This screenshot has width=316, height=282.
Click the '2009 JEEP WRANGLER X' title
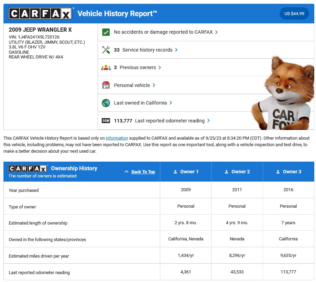pos(40,30)
